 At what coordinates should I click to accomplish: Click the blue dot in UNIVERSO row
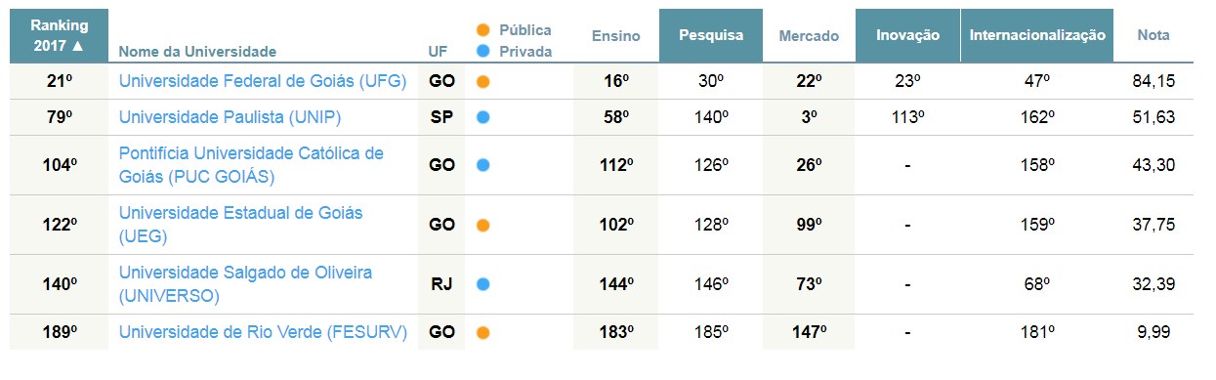[x=482, y=284]
